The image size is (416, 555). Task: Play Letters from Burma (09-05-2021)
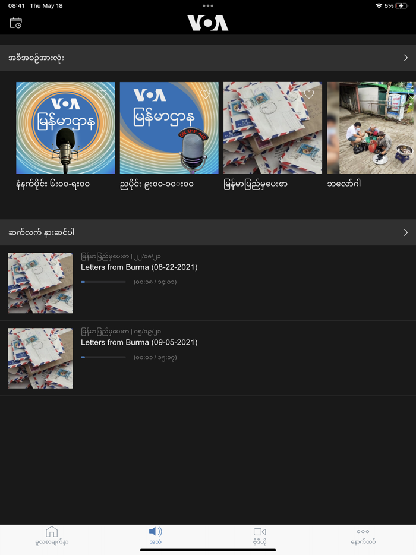(139, 342)
